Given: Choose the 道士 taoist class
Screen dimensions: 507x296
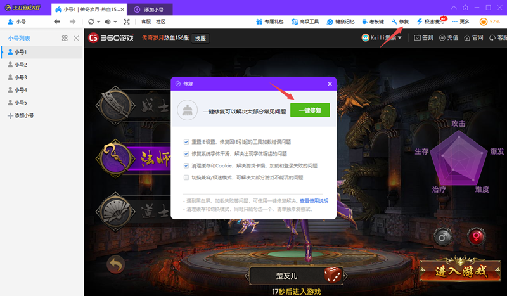Looking at the screenshot, I should 133,212.
